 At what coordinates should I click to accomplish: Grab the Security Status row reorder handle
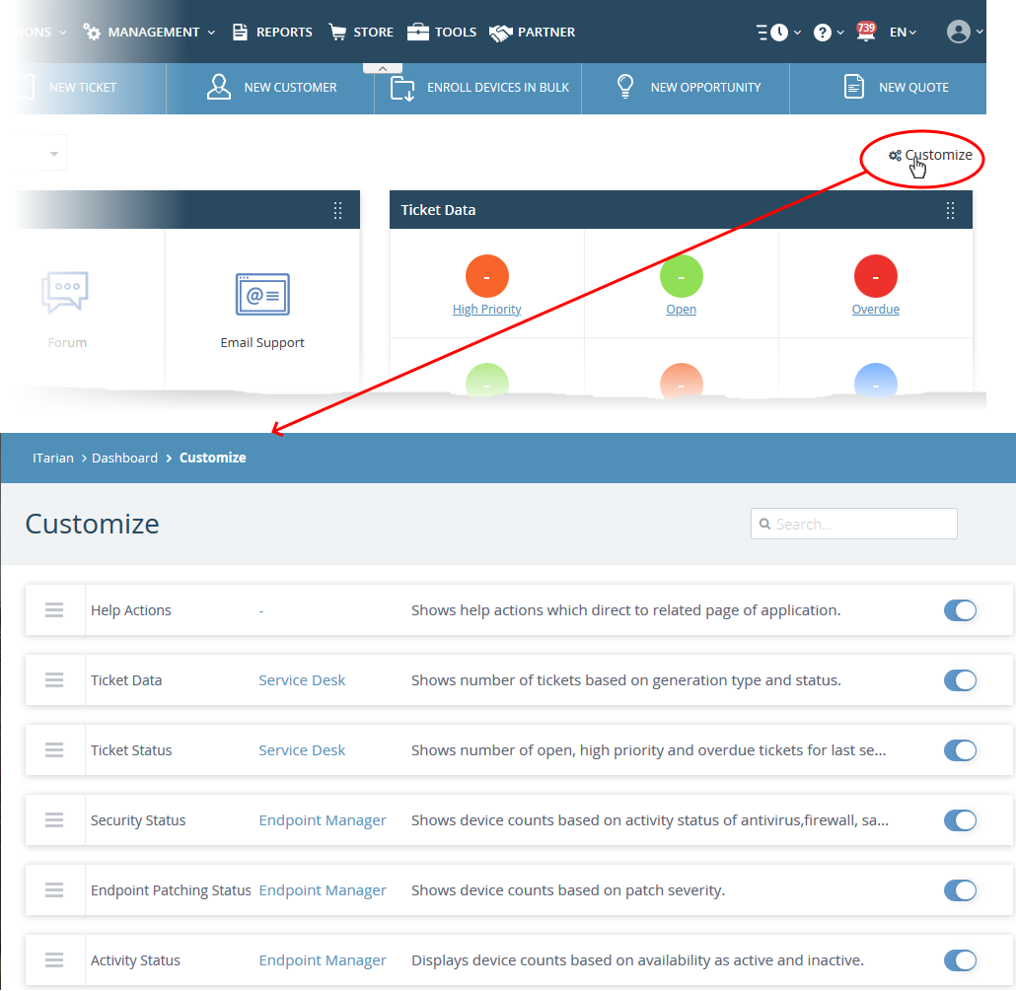(x=54, y=820)
